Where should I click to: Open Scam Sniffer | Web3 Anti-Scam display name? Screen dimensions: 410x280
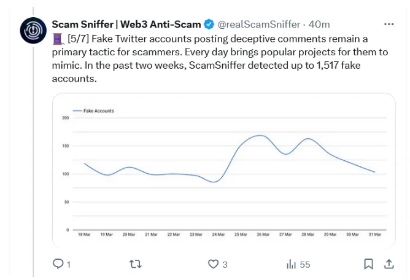(126, 24)
